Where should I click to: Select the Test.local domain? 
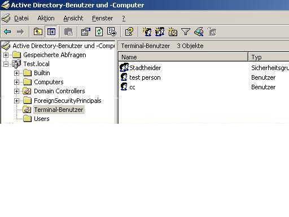pyautogui.click(x=36, y=64)
